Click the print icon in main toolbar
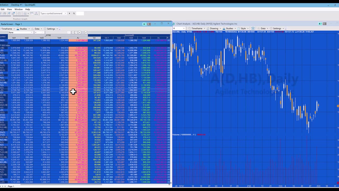This screenshot has height=191, width=339. coord(19,14)
